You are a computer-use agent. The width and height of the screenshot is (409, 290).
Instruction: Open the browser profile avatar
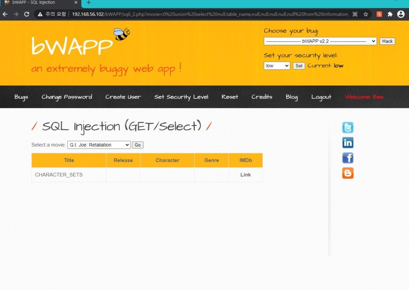click(401, 14)
